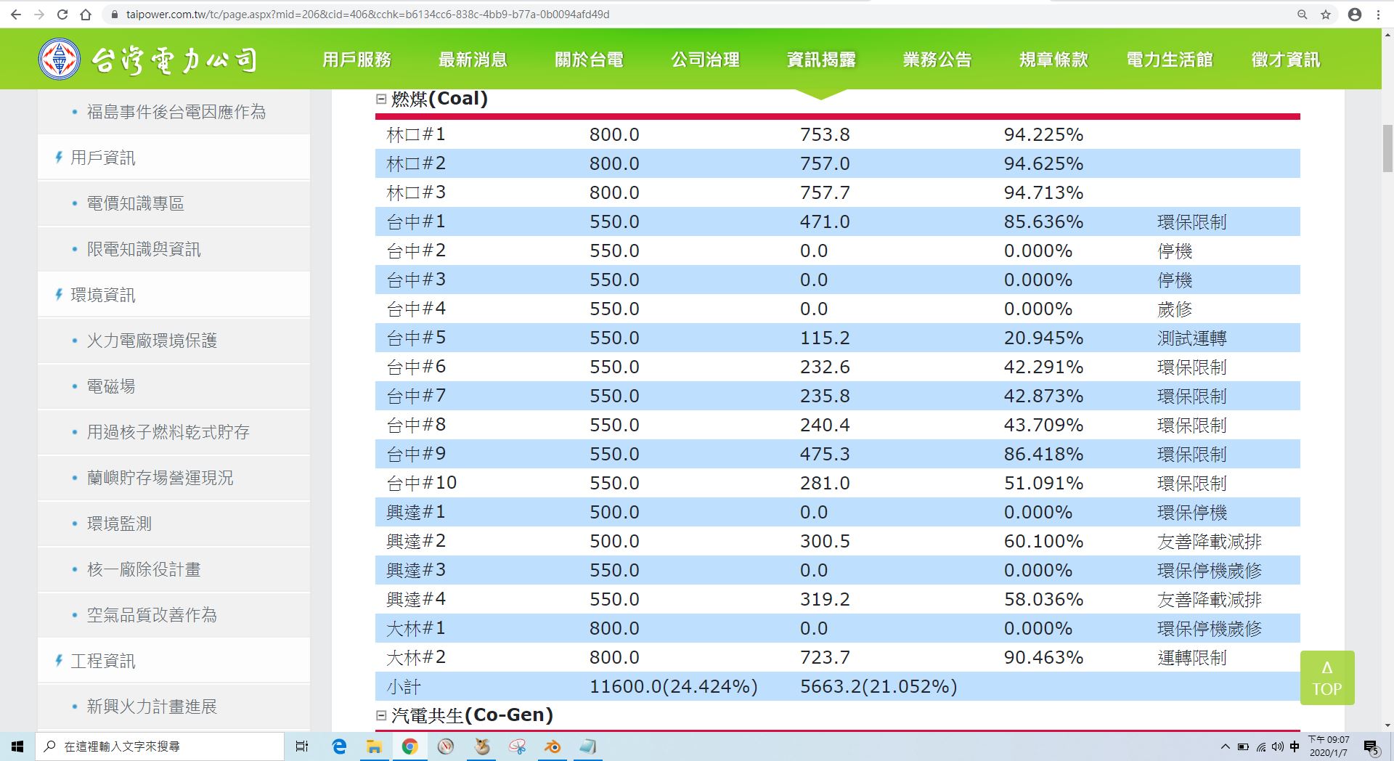Open the 火力電廠環境保護 sidebar link
The width and height of the screenshot is (1394, 761).
click(152, 341)
